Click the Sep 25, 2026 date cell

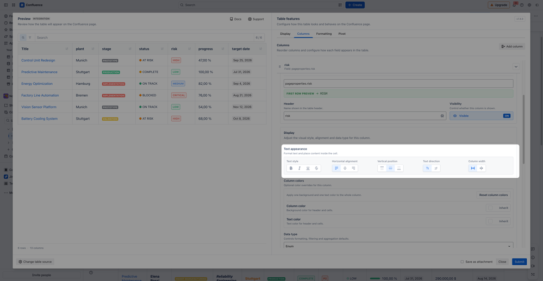(x=242, y=60)
